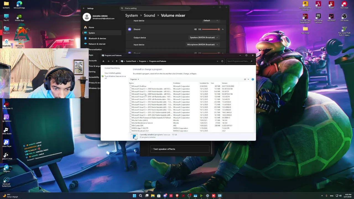Open the Windows Start menu

pos(134,196)
